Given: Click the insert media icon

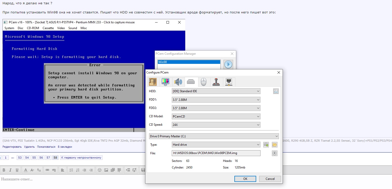Looking at the screenshot, I should click(x=113, y=170).
